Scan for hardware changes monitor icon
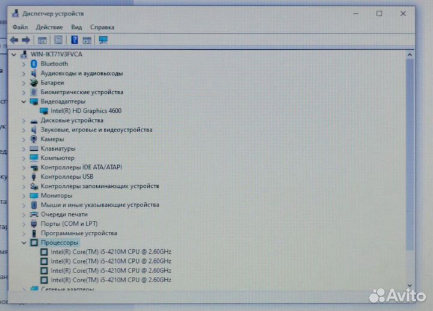Viewport: 433px width, 311px height. tap(103, 40)
